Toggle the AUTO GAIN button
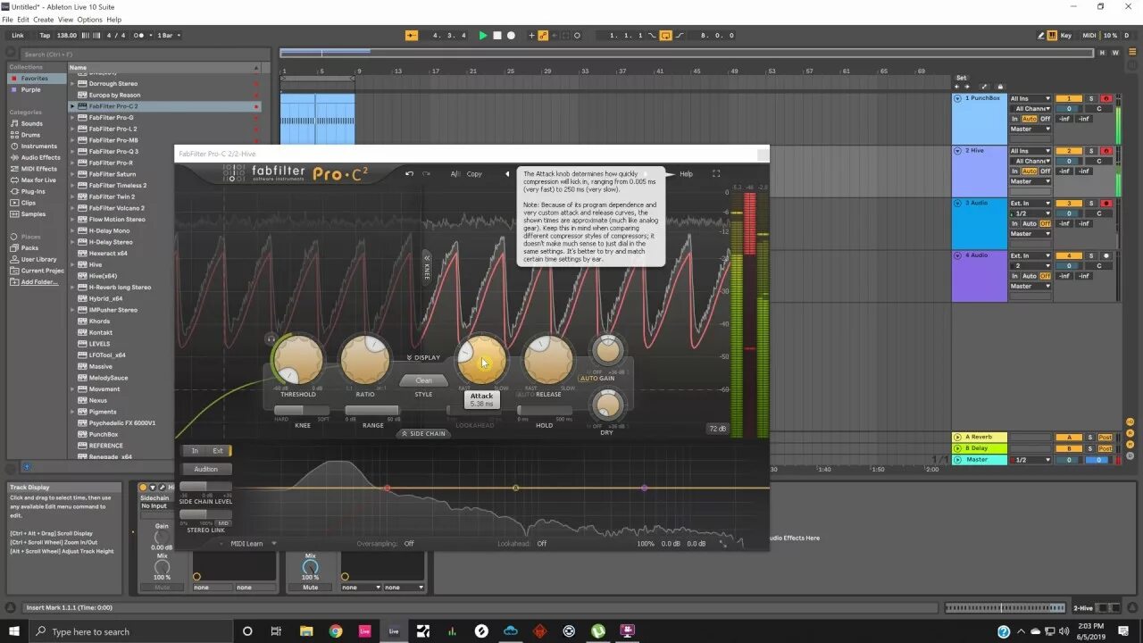The image size is (1143, 643). 597,378
